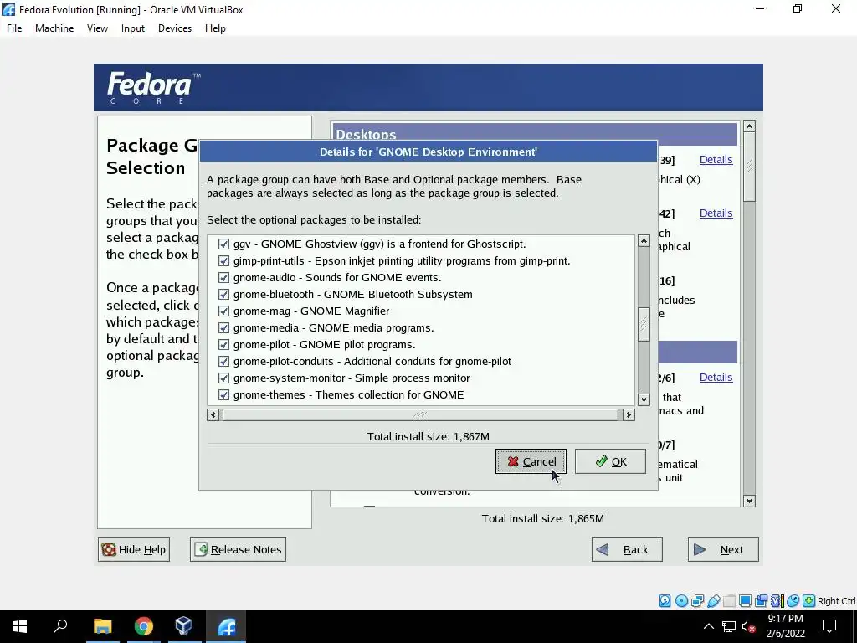The height and width of the screenshot is (643, 857).
Task: Click the USB devices icon in VirtualBox status bar
Action: click(713, 601)
